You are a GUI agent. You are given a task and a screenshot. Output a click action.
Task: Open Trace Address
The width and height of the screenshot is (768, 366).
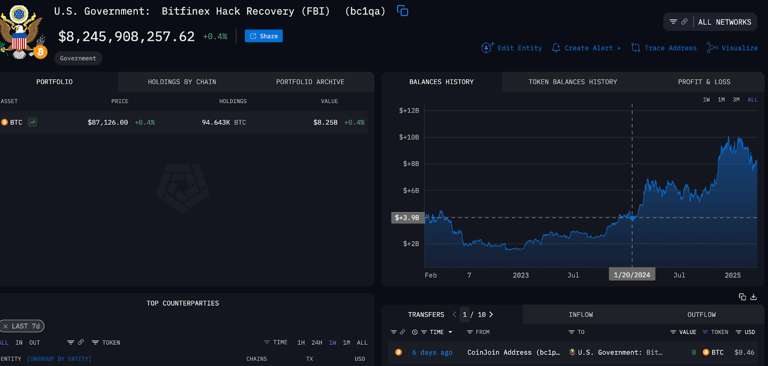tap(670, 48)
